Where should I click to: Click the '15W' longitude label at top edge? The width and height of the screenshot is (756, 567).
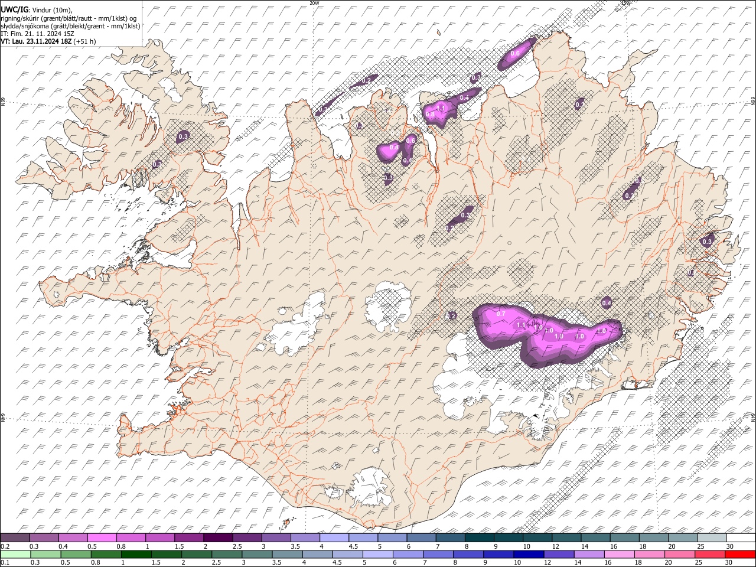pos(625,3)
